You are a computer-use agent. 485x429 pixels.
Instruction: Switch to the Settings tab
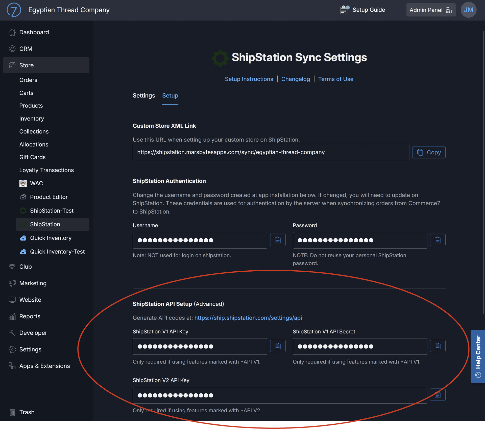click(x=144, y=96)
